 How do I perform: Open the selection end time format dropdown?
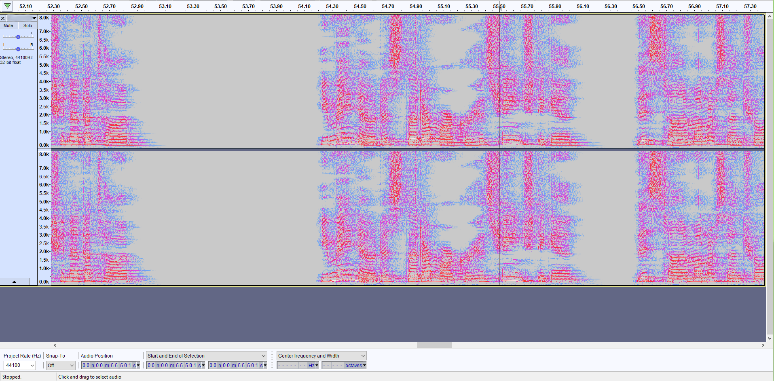(x=265, y=365)
